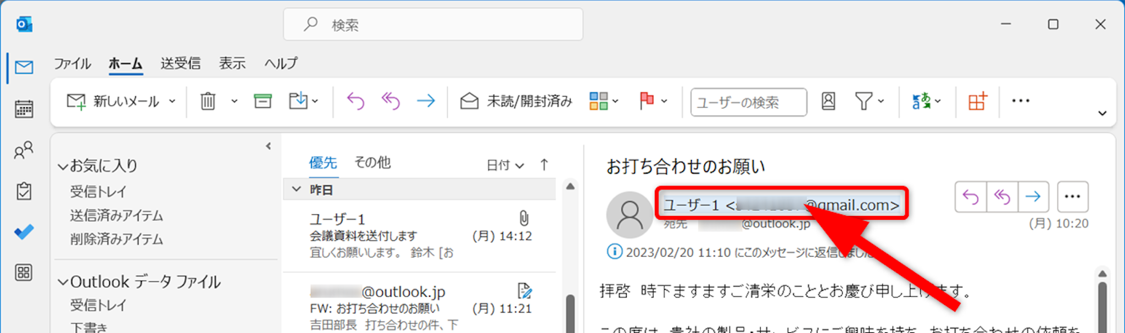Open the Address Book icon
Image resolution: width=1125 pixels, height=333 pixels.
click(x=828, y=101)
